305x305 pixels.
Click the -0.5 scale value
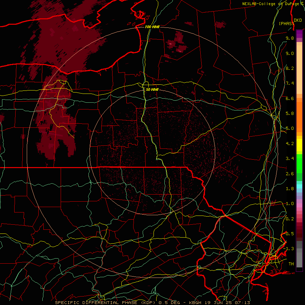point(289,234)
